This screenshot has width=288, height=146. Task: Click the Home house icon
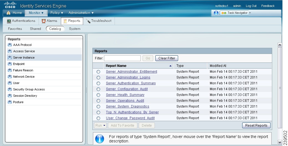(x=8, y=13)
